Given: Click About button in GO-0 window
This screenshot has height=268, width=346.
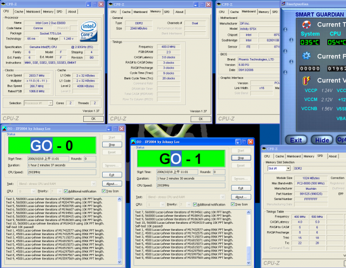Looking at the screenshot, I should (112, 184).
